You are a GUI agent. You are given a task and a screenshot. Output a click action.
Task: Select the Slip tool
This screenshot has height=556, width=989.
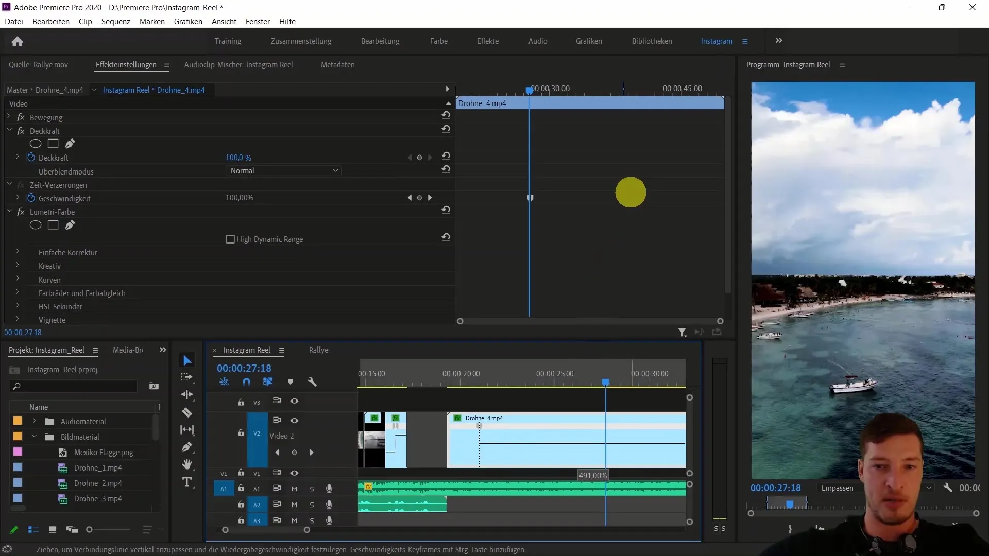coord(187,430)
